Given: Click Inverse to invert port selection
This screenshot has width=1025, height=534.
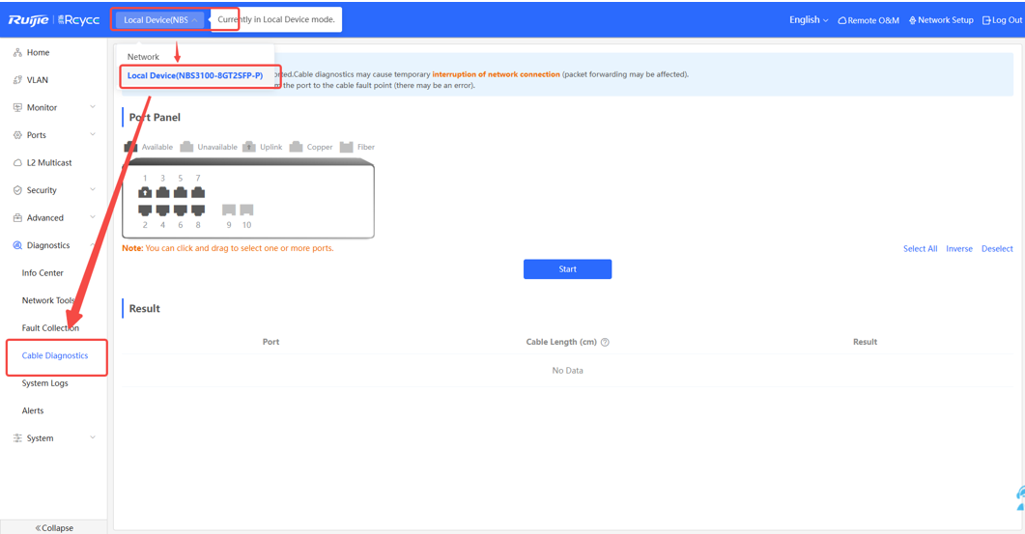Looking at the screenshot, I should click(x=958, y=249).
